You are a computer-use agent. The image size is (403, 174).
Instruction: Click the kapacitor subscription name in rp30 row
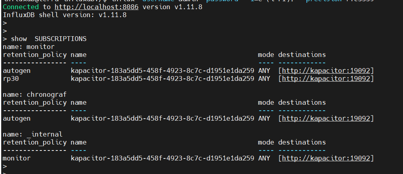[x=162, y=79]
